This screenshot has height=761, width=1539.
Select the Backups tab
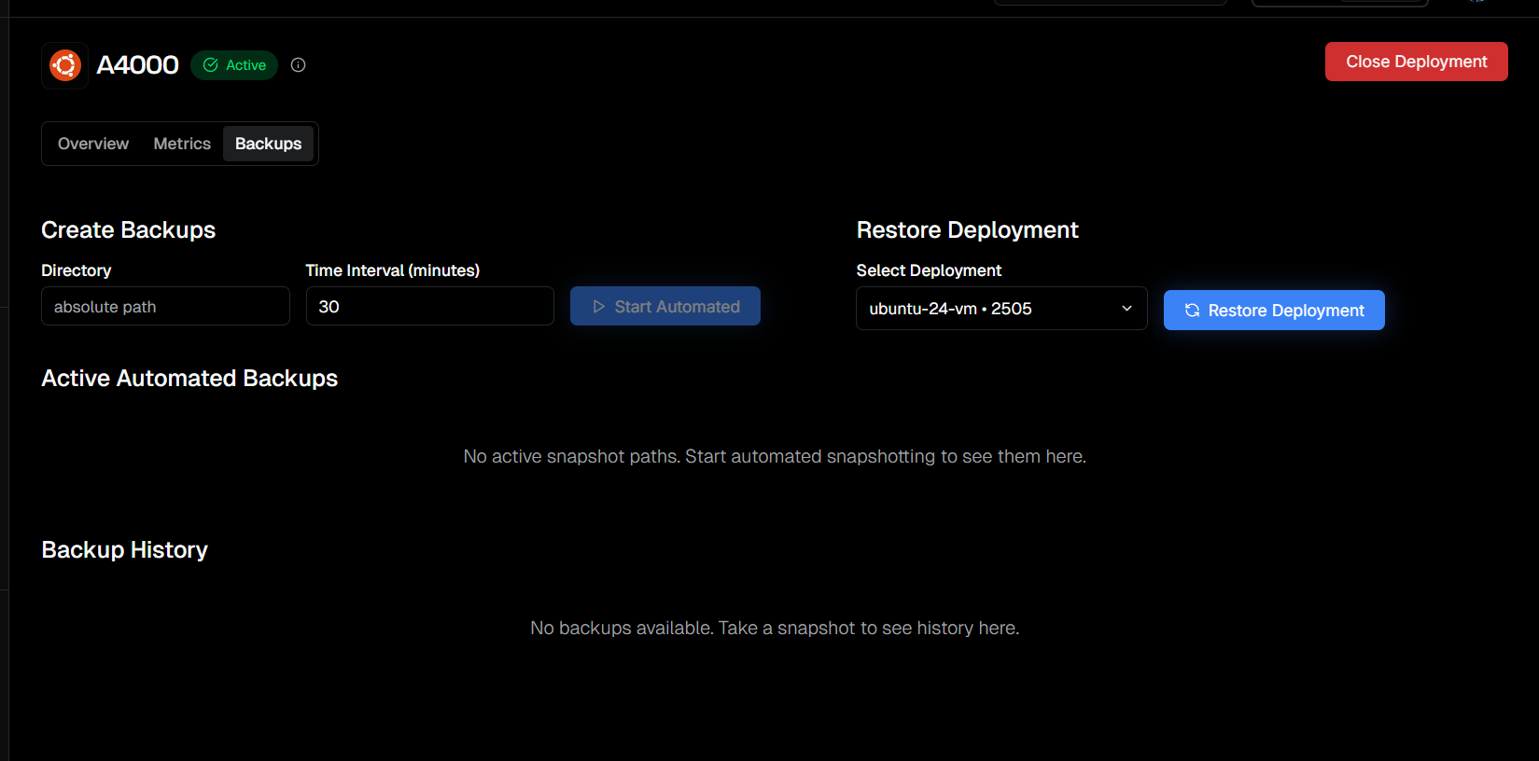coord(268,144)
